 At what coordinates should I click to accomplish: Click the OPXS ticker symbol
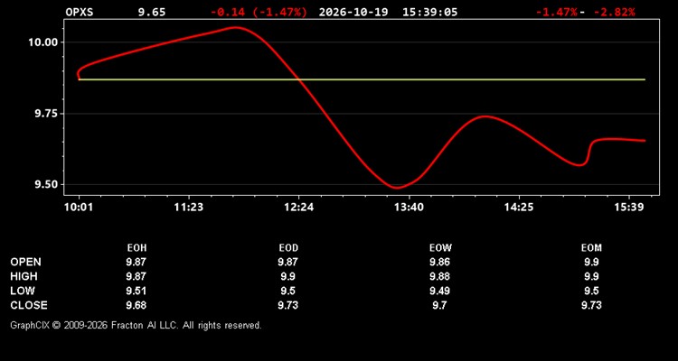[80, 12]
